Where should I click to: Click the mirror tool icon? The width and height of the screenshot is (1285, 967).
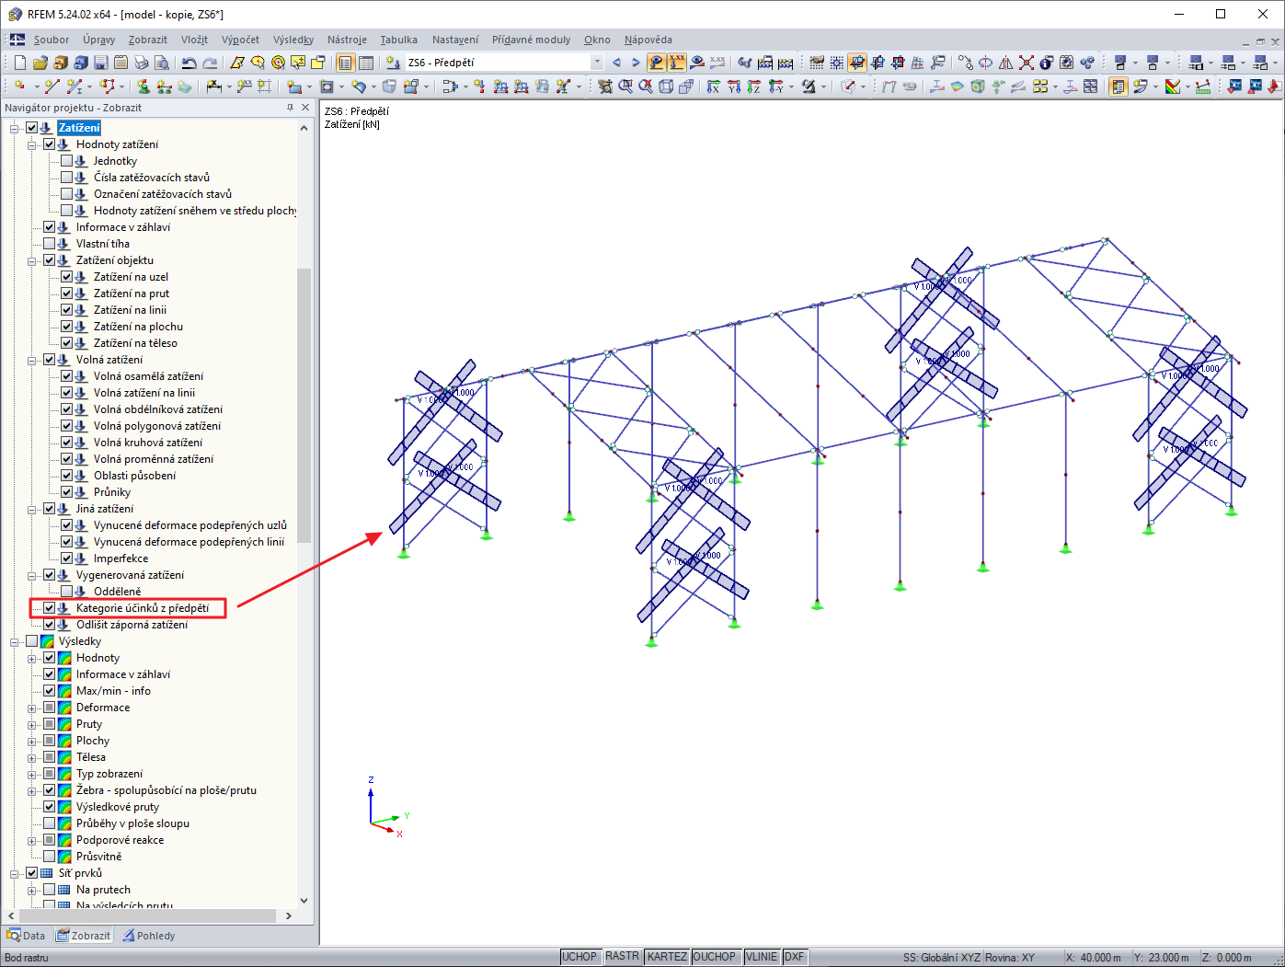click(1006, 63)
